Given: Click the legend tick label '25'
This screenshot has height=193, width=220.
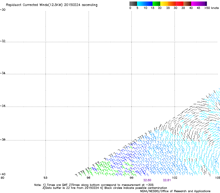Looking at the screenshot, I should [x=168, y=8].
